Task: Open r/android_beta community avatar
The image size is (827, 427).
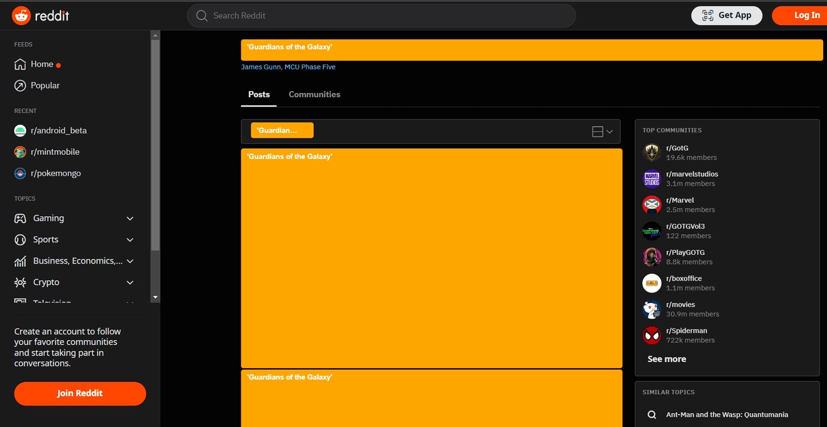Action: (x=20, y=130)
